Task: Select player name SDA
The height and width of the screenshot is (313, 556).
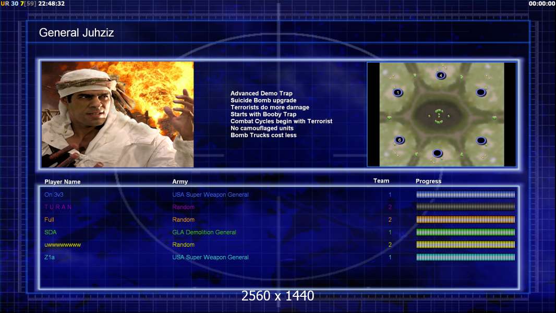Action: [51, 232]
